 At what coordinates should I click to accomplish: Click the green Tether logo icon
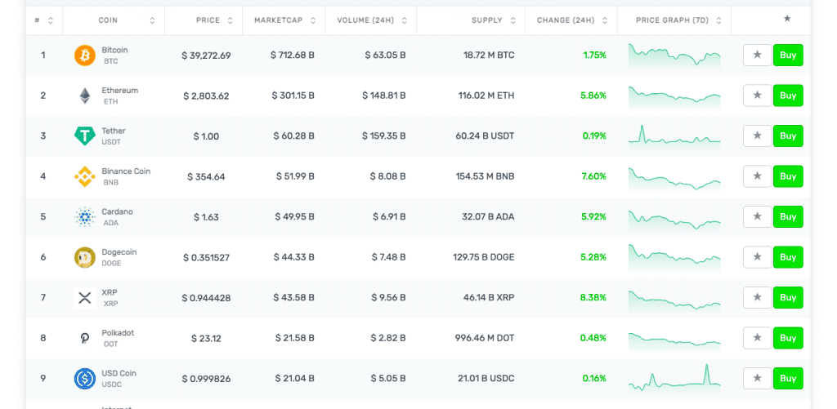[x=85, y=136]
